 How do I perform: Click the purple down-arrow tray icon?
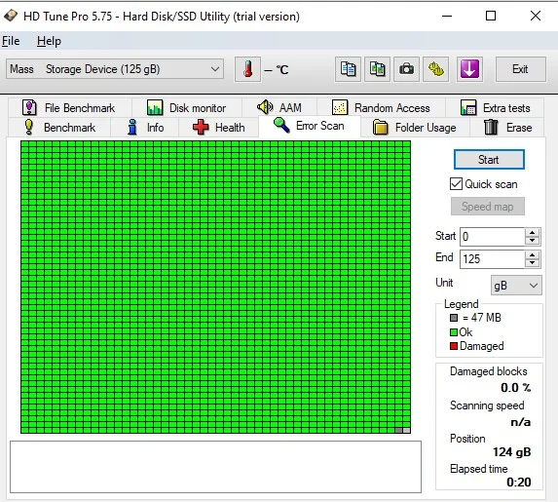469,69
